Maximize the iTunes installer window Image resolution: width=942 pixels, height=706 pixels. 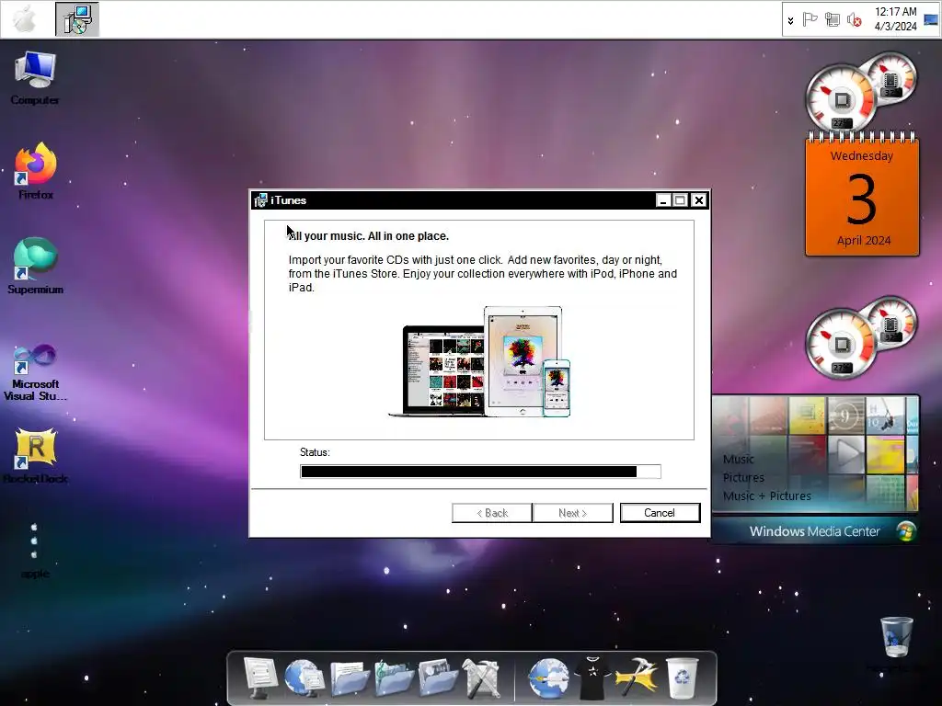(680, 200)
